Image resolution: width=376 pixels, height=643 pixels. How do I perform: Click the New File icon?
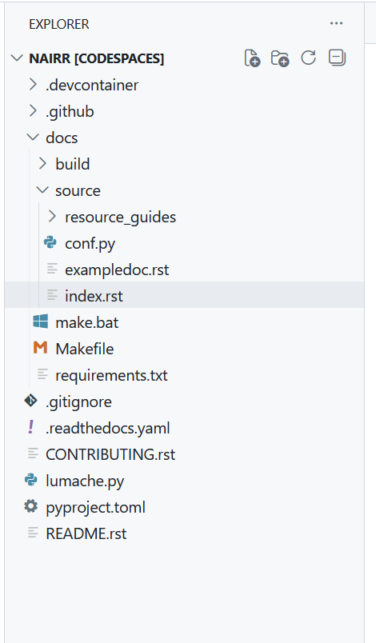(x=252, y=58)
